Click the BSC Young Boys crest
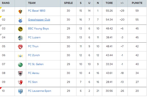The image size is (147, 97). (x=20, y=29)
